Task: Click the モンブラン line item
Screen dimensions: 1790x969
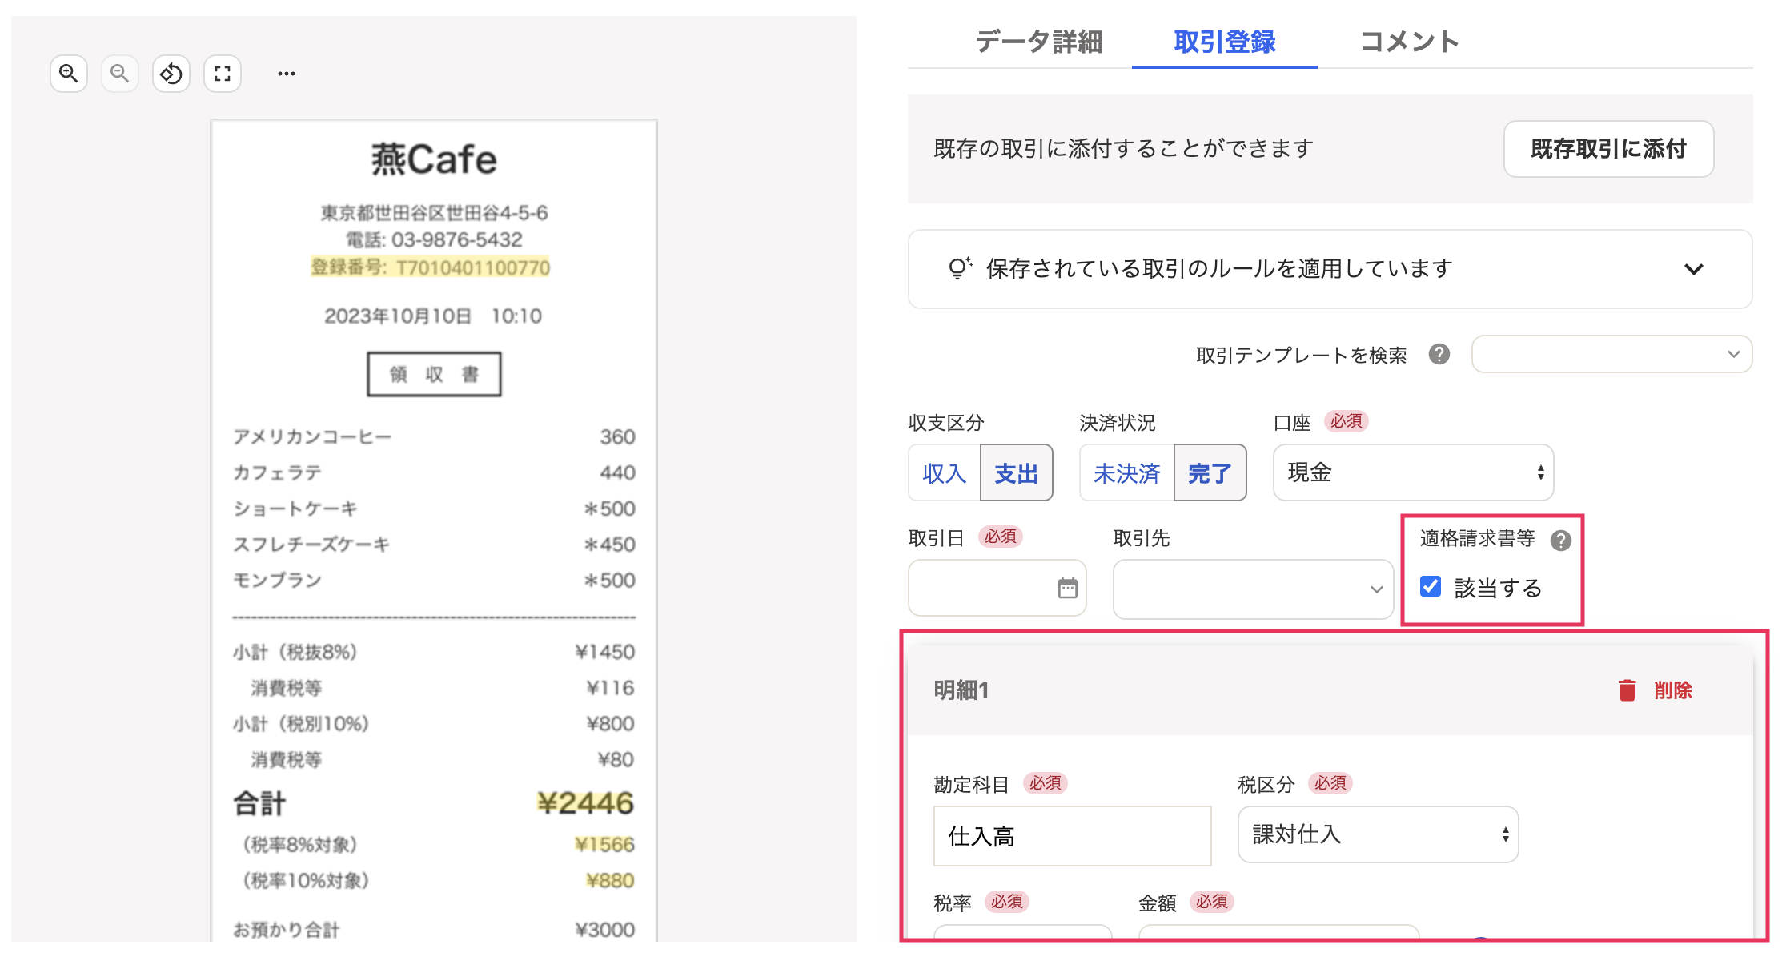Action: (434, 581)
